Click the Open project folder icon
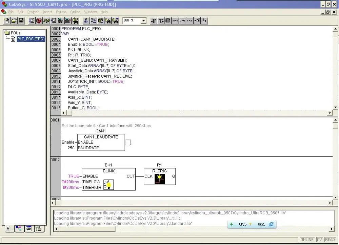The image size is (339, 245). coord(14,21)
